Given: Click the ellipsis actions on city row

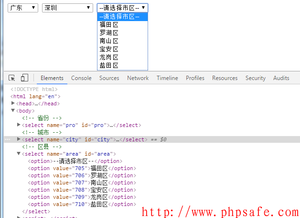Looking at the screenshot, I should point(8,139).
